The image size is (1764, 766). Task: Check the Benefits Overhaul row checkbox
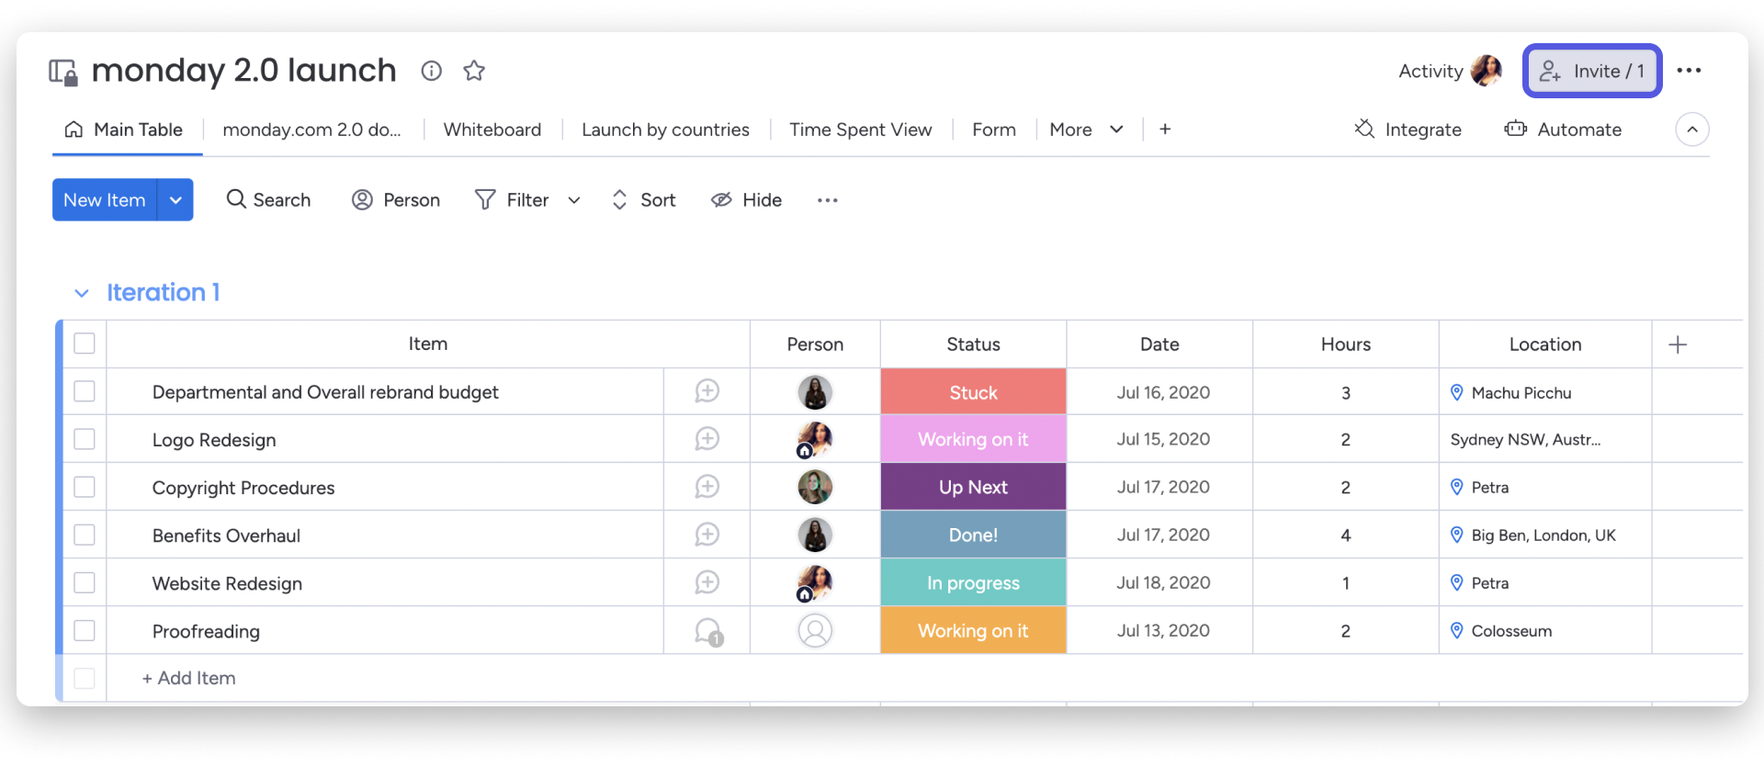(x=85, y=535)
